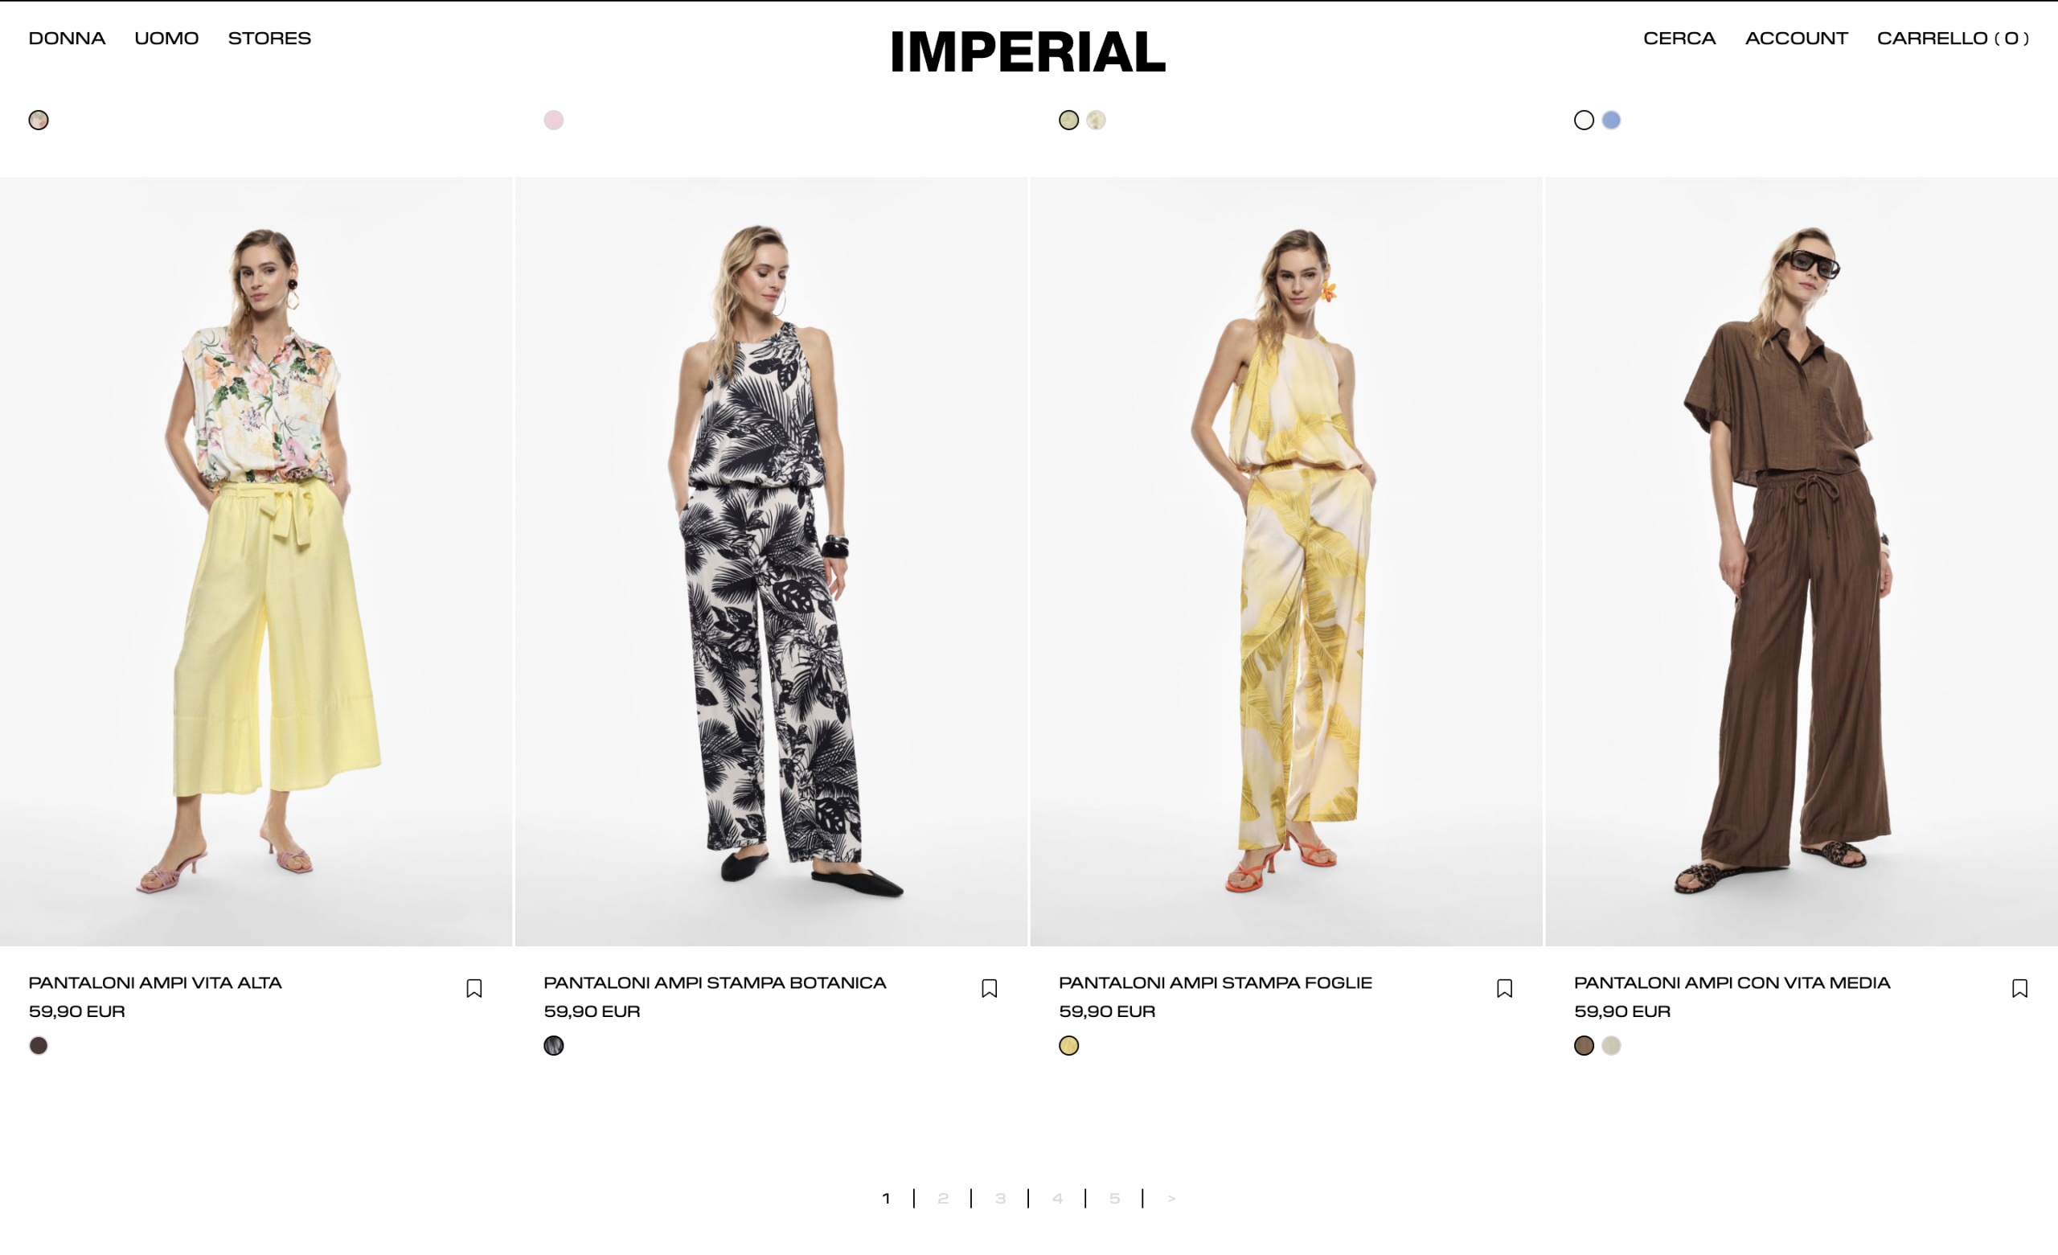The width and height of the screenshot is (2058, 1255).
Task: Bookmark Pantaloni Ampi Con Vita Media
Action: tap(2020, 988)
